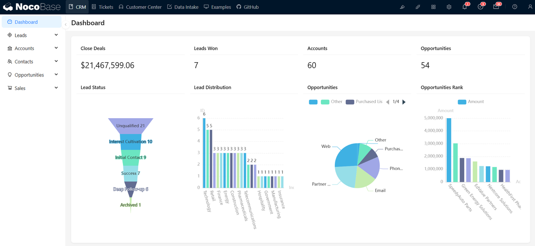Open the Examples tab
535x246 pixels.
[217, 7]
